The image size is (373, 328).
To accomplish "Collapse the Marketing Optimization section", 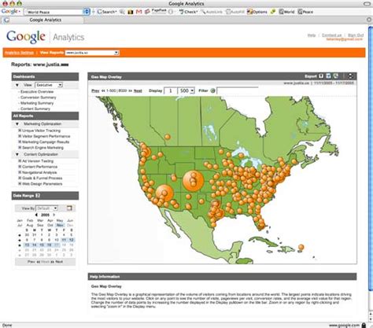I will pyautogui.click(x=17, y=123).
